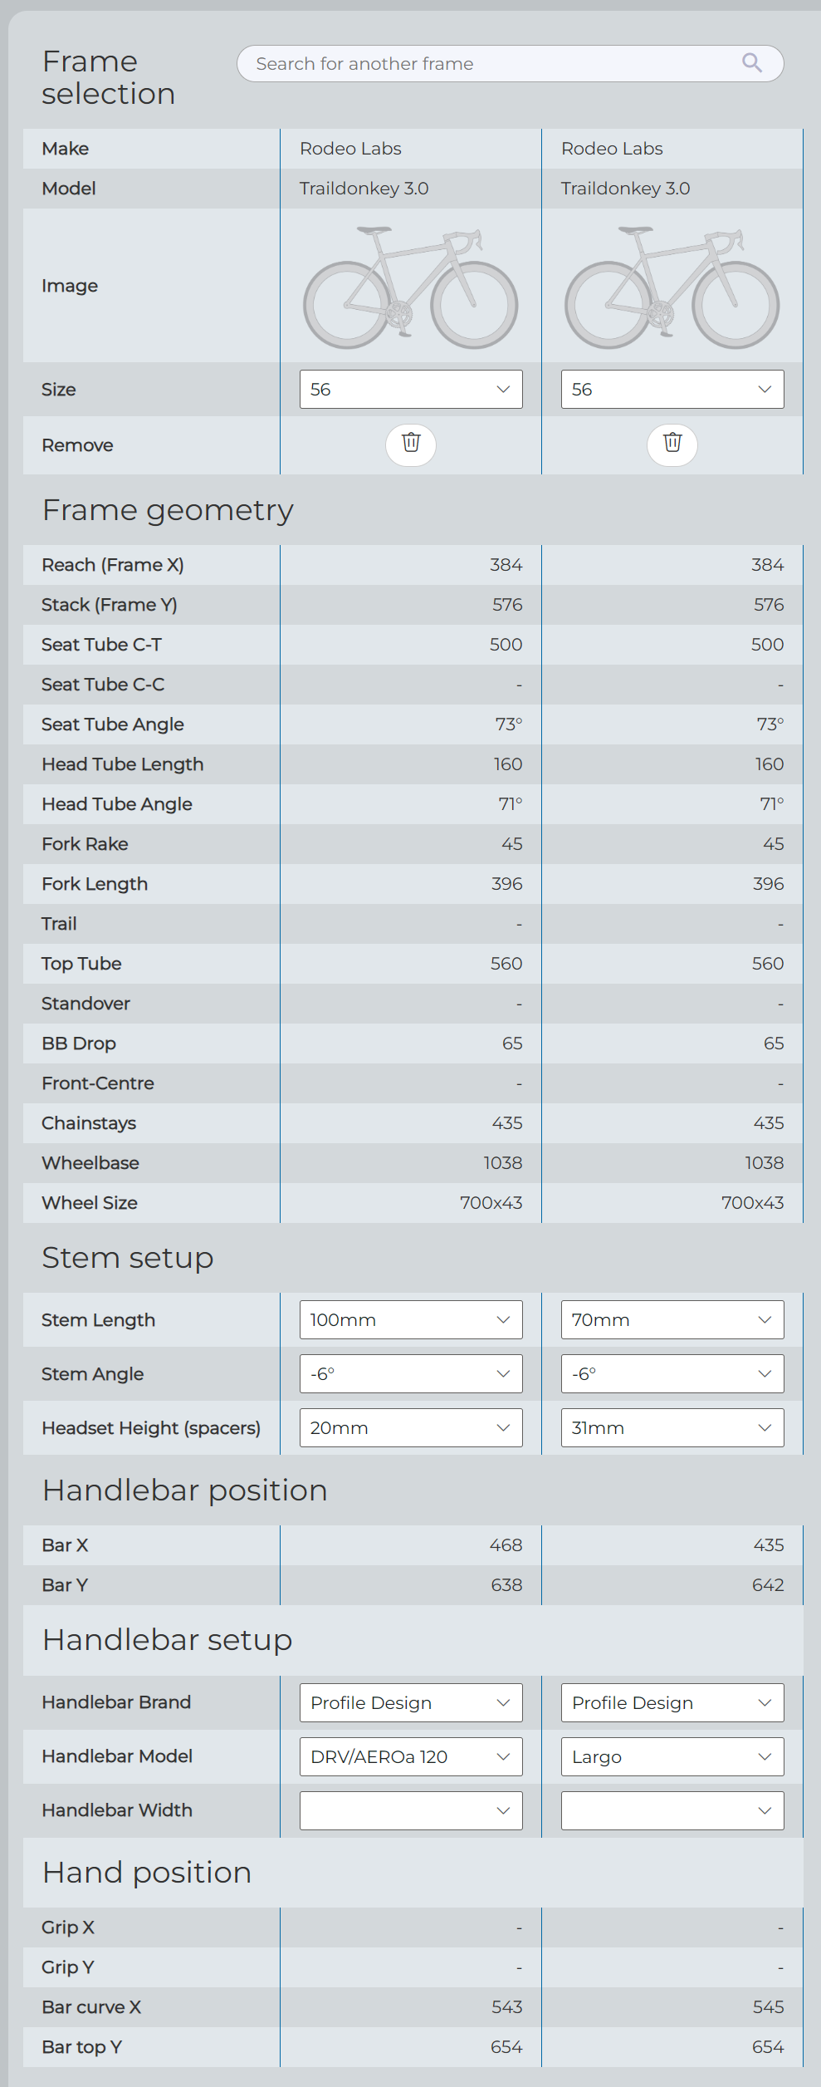Open second frame's Handlebar Brand dropdown

[672, 1703]
